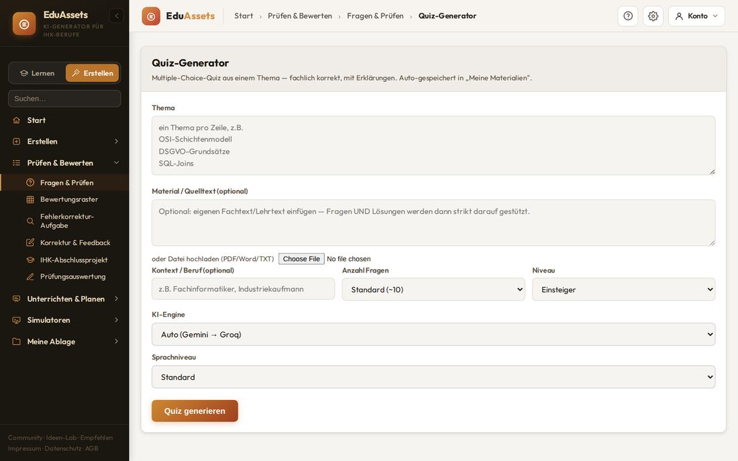Image resolution: width=738 pixels, height=461 pixels.
Task: Click the grid icon beside Bewertungsraster
Action: pyautogui.click(x=30, y=200)
